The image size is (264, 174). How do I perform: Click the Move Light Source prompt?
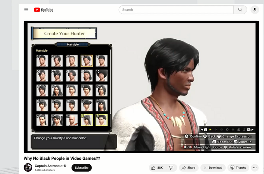(x=203, y=147)
